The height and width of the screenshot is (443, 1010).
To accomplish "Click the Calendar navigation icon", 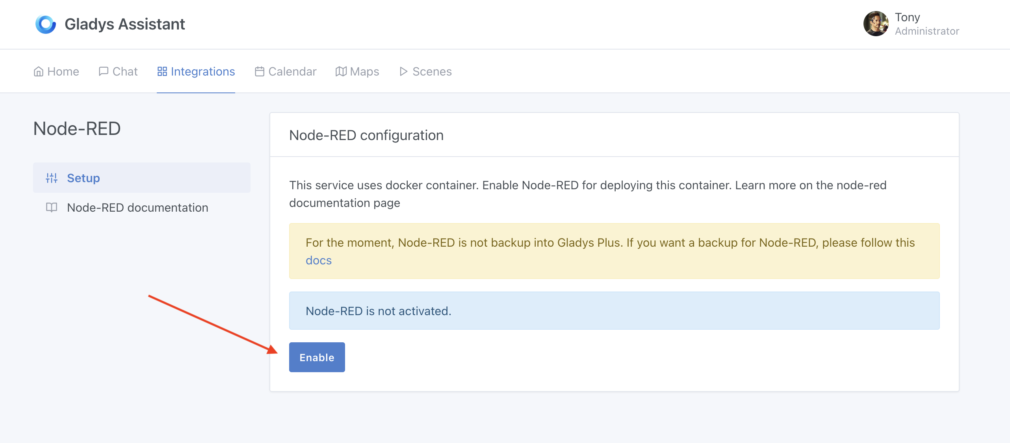I will click(259, 71).
